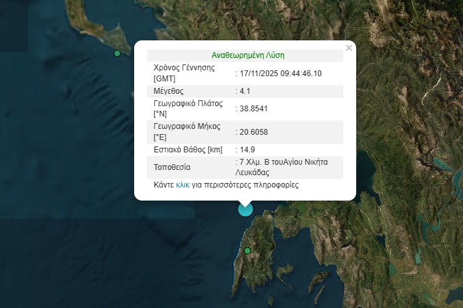Click the 'Μέγεθος' label
The height and width of the screenshot is (308, 463).
pyautogui.click(x=168, y=91)
